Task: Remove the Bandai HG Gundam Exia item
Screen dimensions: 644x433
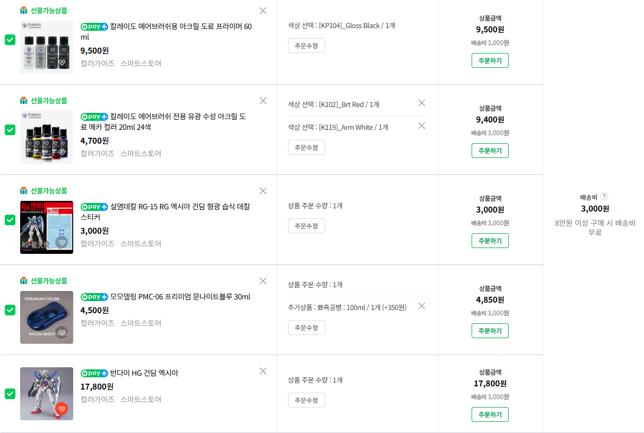Action: [263, 371]
